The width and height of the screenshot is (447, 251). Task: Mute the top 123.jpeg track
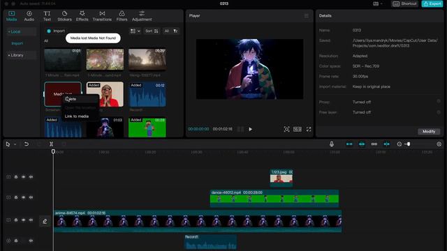[x=31, y=177]
